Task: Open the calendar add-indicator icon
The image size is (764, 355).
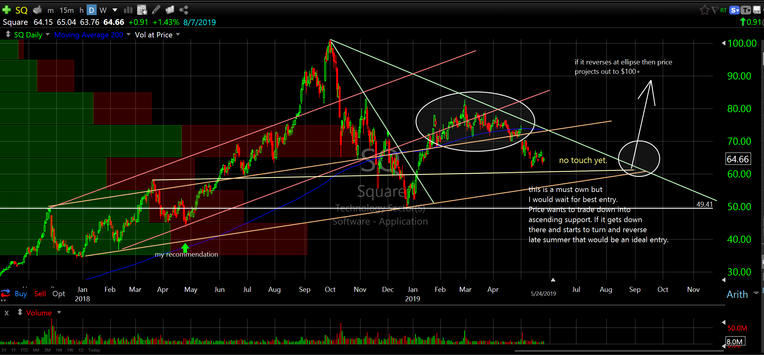Action: (x=142, y=10)
